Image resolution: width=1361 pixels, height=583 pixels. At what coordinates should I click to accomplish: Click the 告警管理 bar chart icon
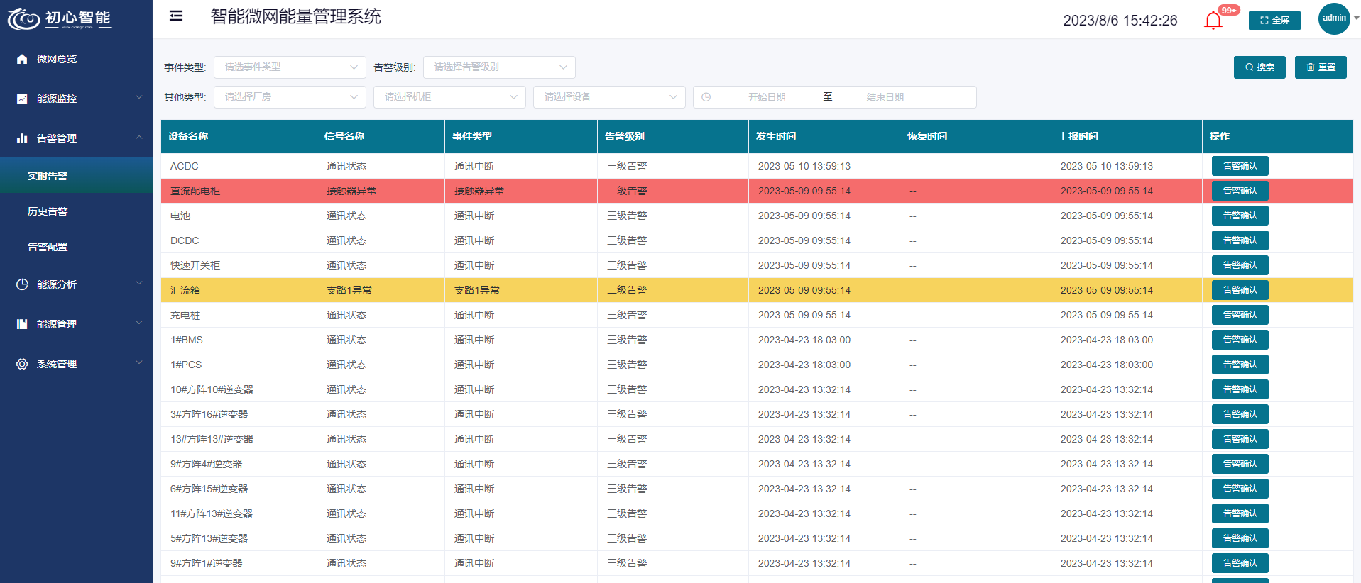[22, 138]
